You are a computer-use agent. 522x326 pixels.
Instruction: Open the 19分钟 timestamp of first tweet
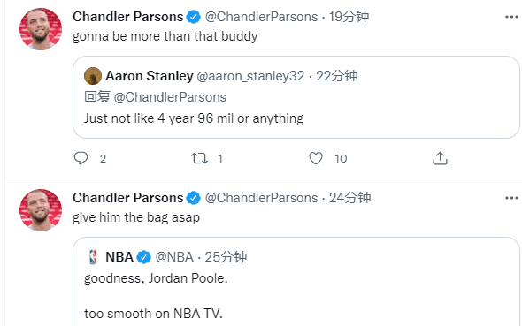(349, 17)
